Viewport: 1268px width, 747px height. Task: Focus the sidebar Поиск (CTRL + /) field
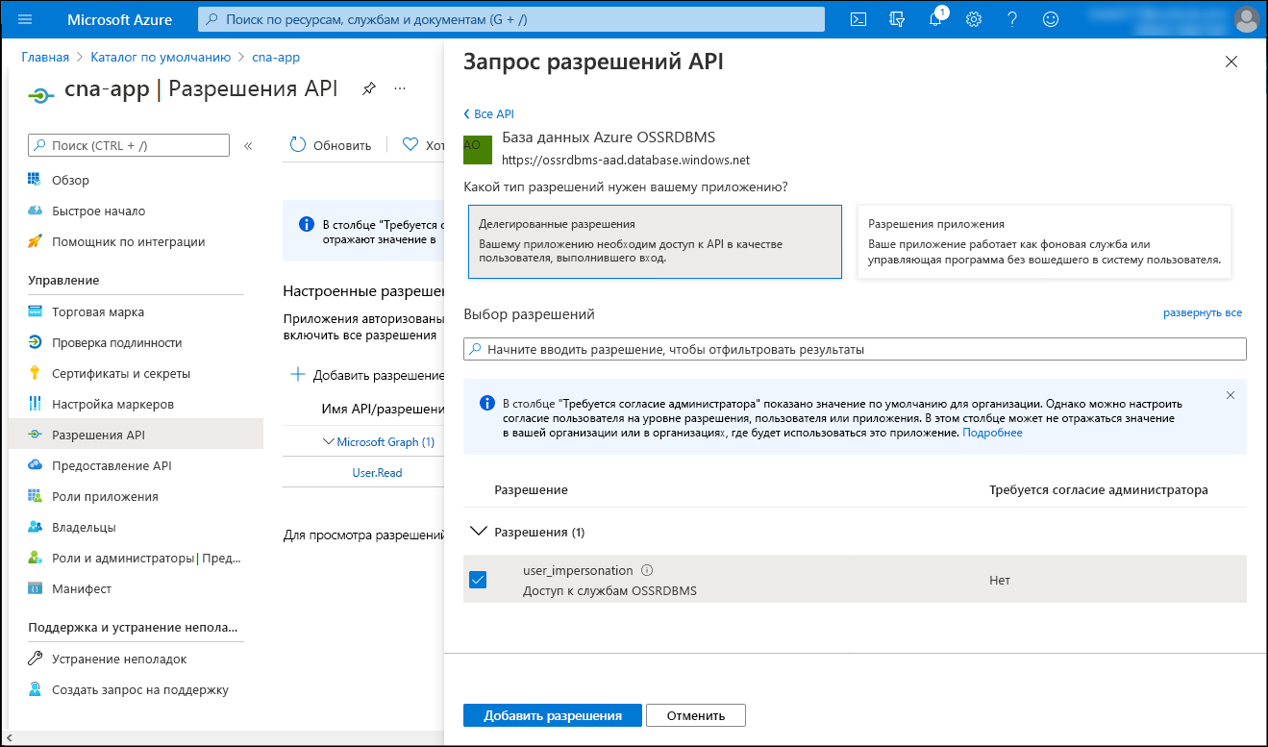tap(129, 145)
